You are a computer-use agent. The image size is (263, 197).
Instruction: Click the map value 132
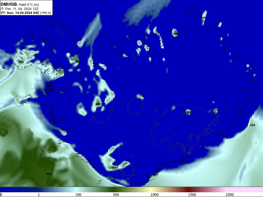141,96
